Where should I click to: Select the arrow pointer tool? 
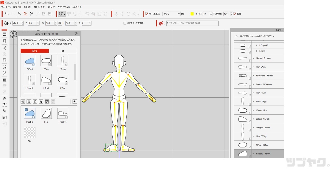click(x=19, y=14)
